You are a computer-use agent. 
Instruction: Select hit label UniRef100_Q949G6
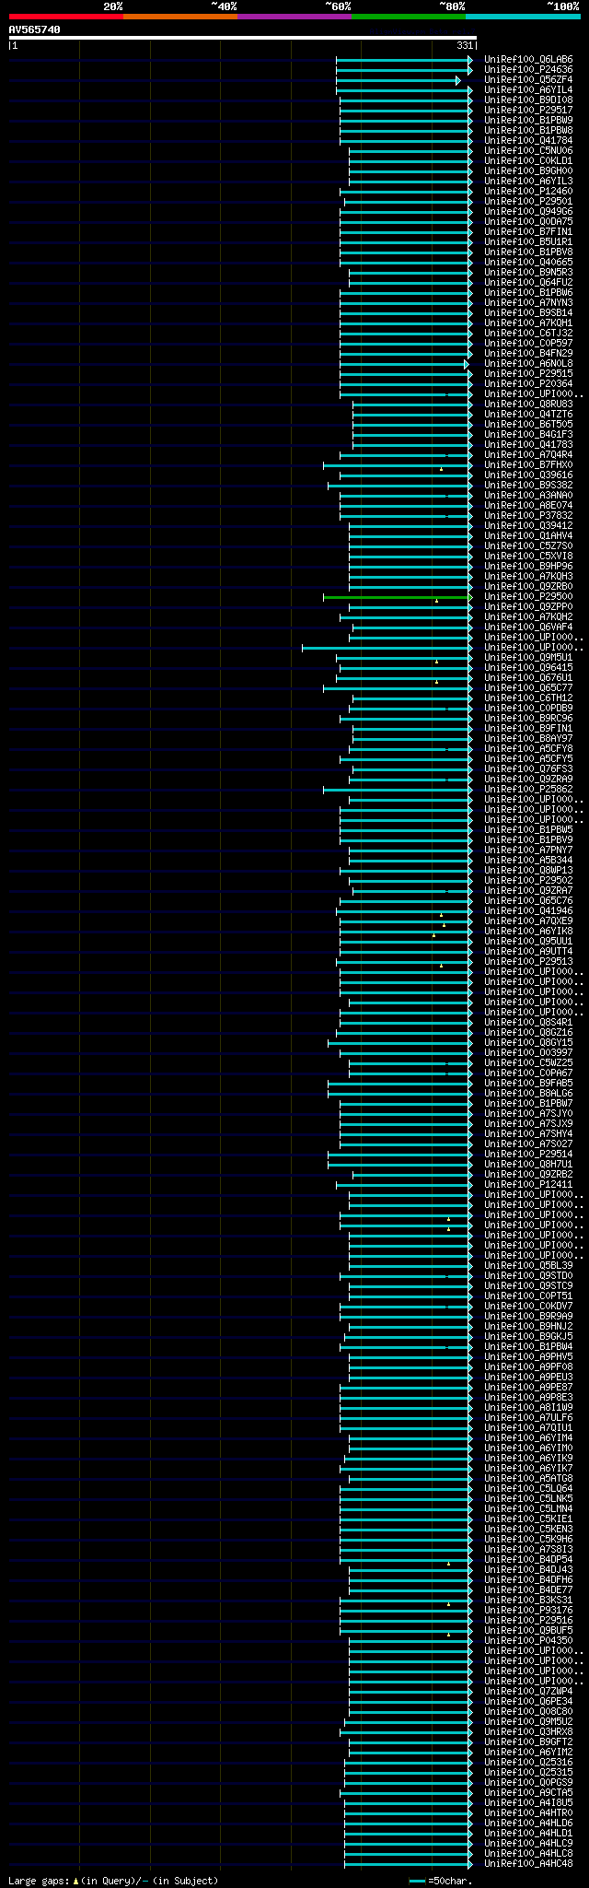click(528, 212)
